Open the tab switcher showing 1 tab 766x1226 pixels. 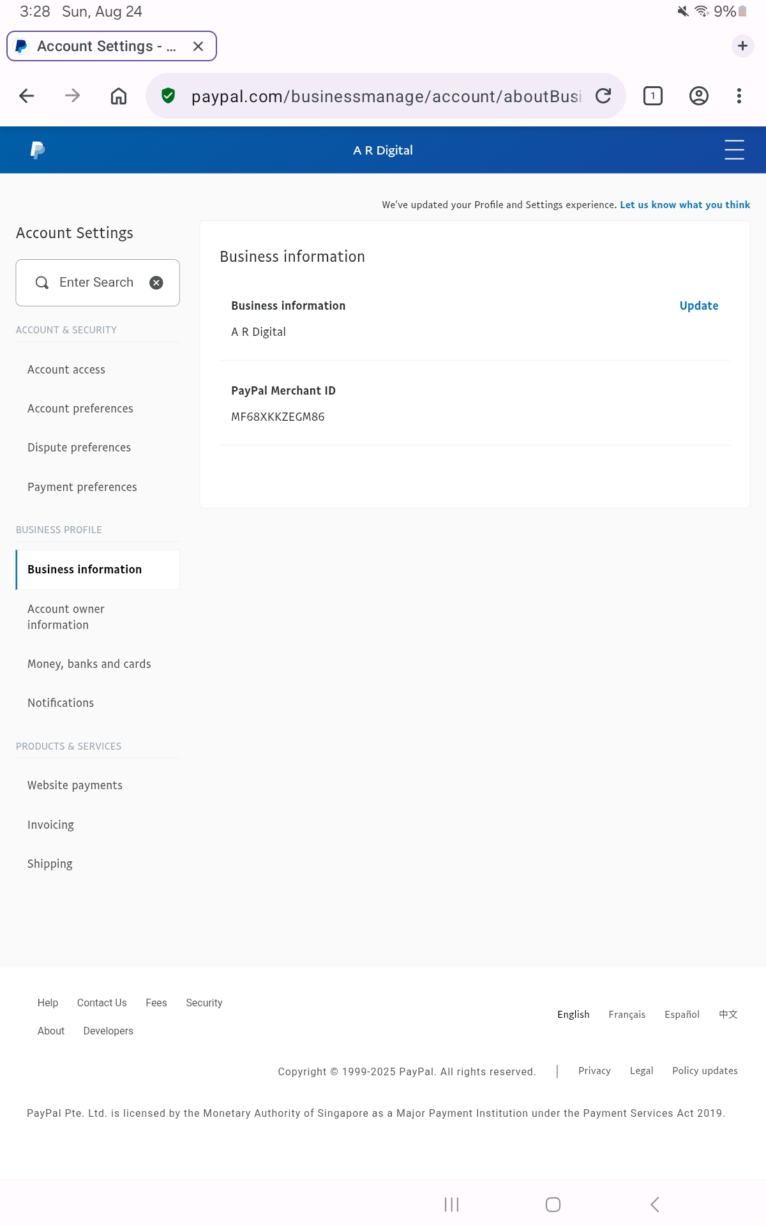(652, 96)
